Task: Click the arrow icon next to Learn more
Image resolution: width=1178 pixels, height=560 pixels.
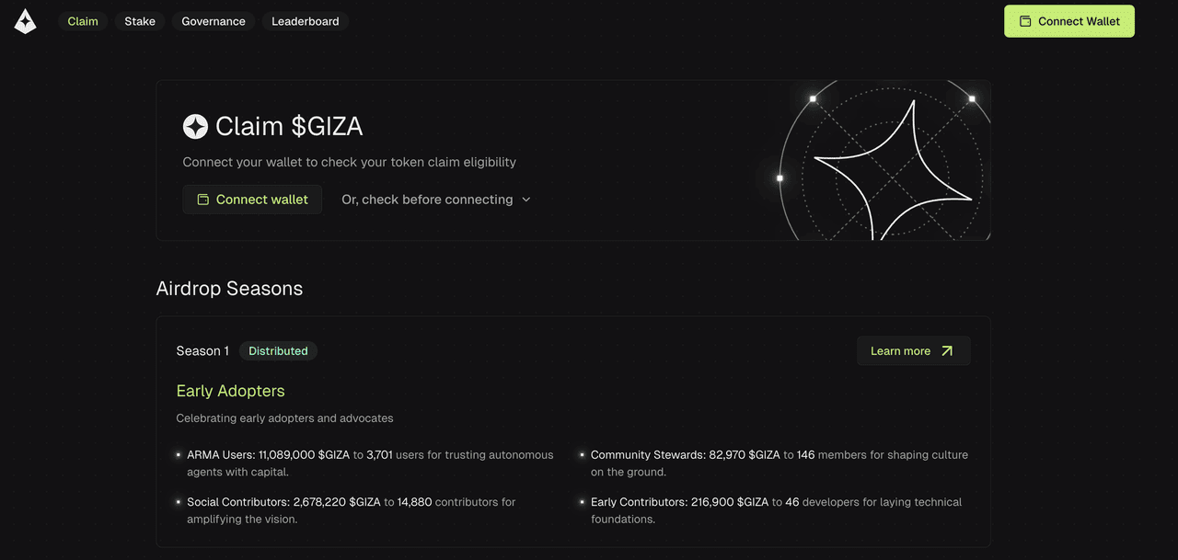Action: coord(947,351)
